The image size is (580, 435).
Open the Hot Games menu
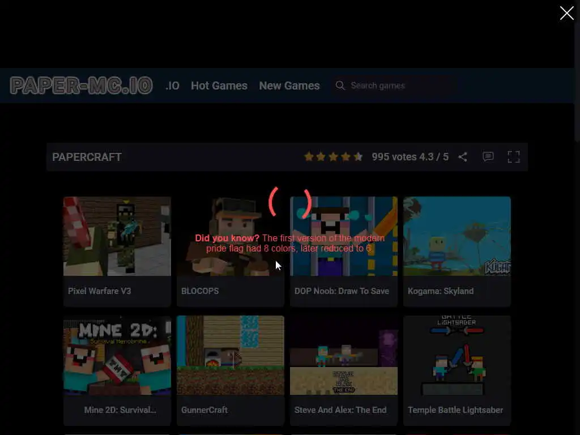[x=219, y=86]
